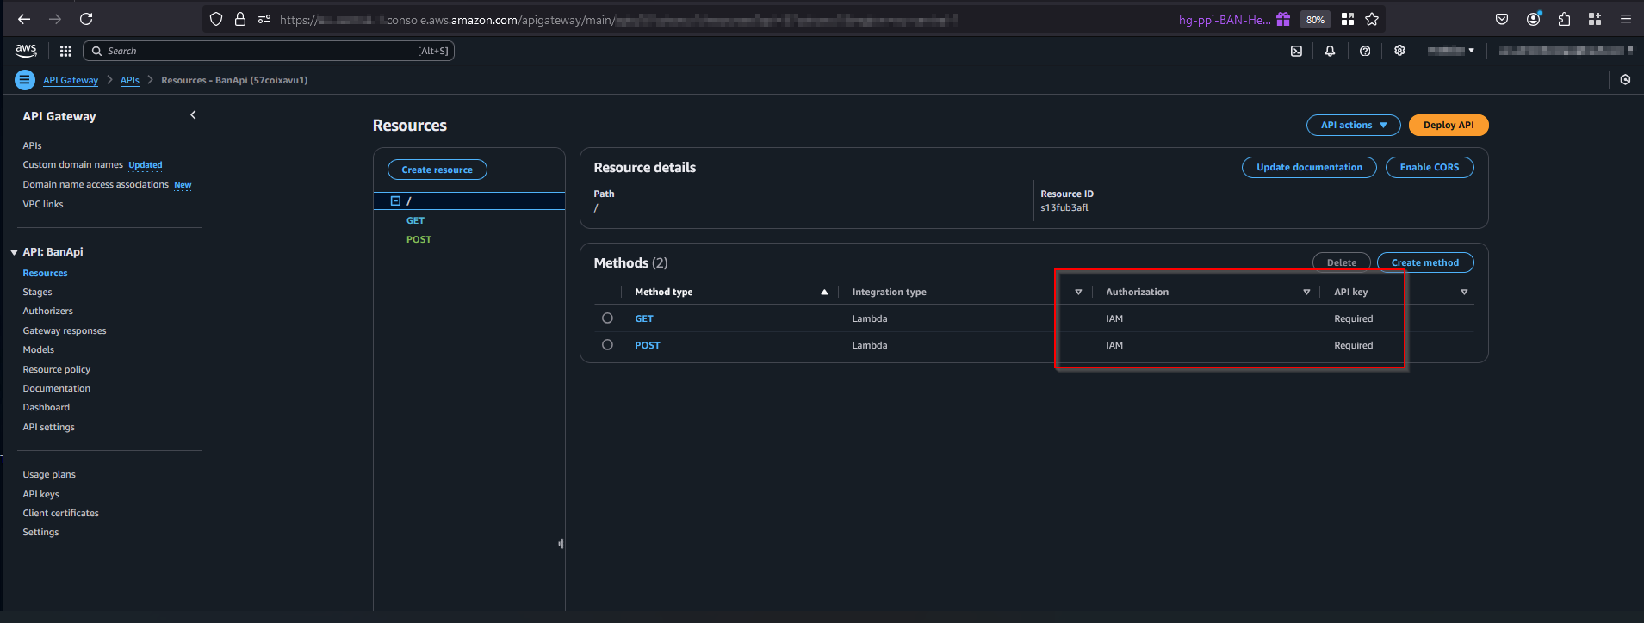Click the Delete method button
Image resolution: width=1644 pixels, height=623 pixels.
point(1341,262)
